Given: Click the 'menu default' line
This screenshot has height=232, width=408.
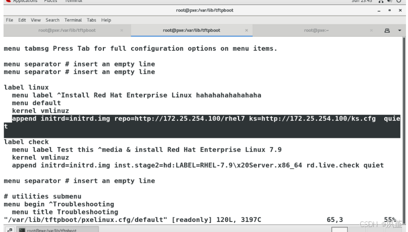Looking at the screenshot, I should 36,103.
